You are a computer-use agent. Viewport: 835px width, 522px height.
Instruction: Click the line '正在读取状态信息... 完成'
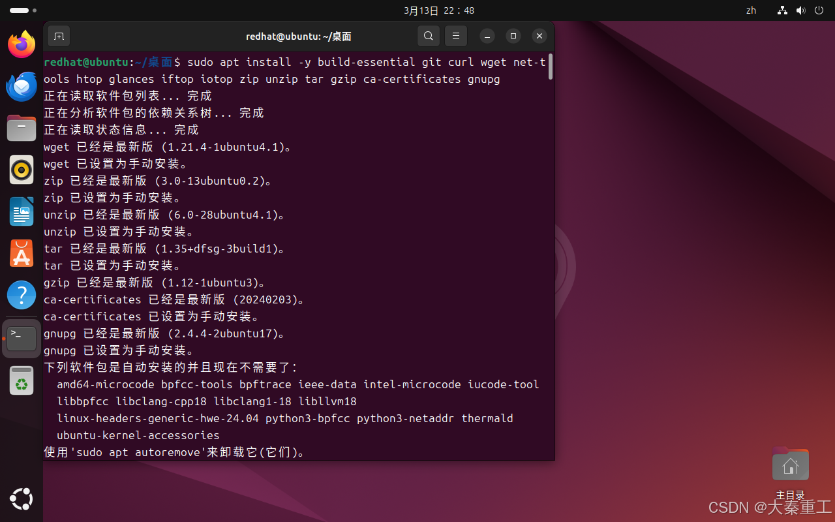(121, 130)
